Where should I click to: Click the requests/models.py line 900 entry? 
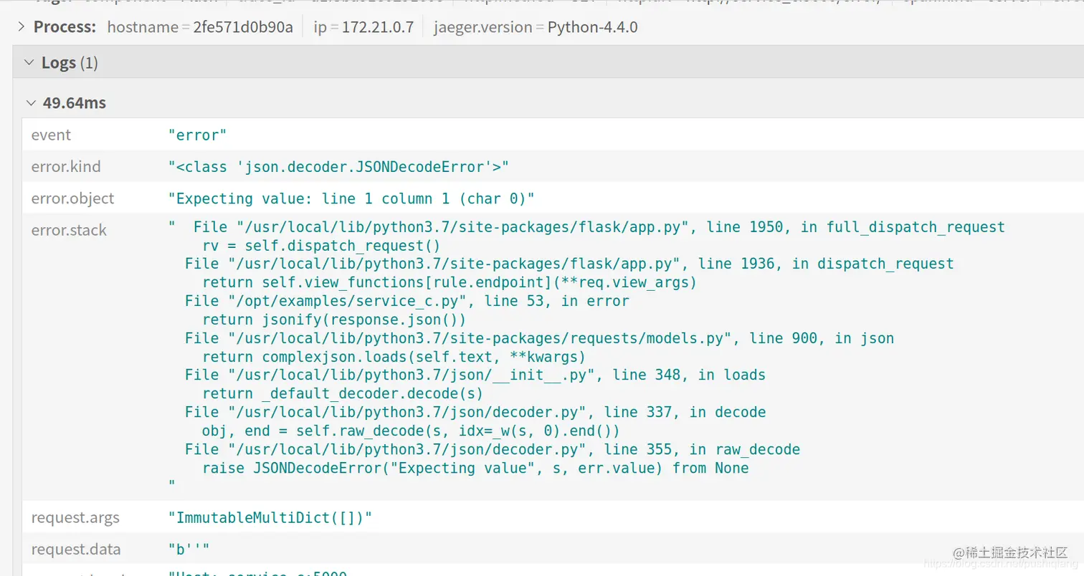click(x=539, y=338)
